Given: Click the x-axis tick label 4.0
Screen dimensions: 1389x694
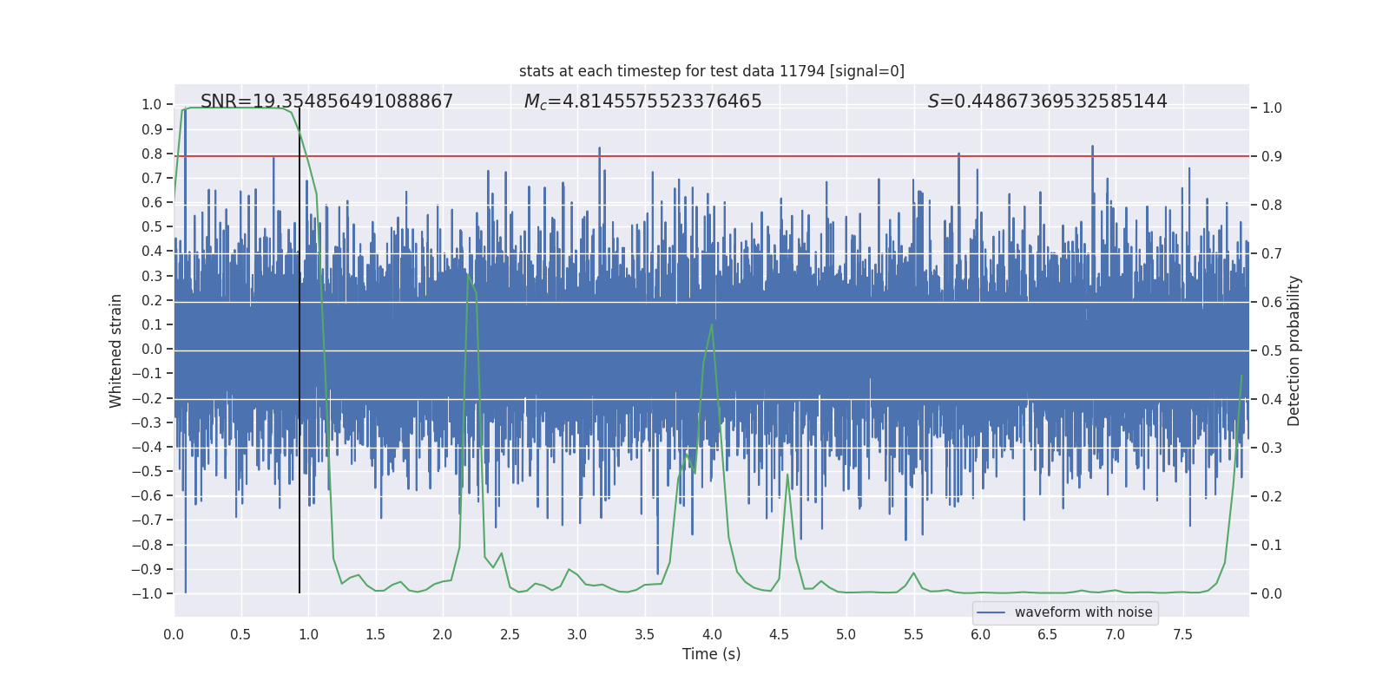Looking at the screenshot, I should coord(711,635).
